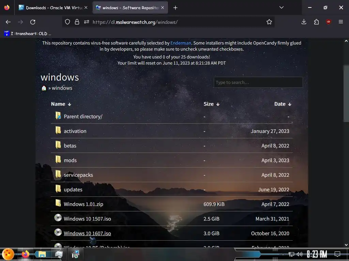Click the scrollbar up arrow
The height and width of the screenshot is (261, 349).
pos(346,41)
